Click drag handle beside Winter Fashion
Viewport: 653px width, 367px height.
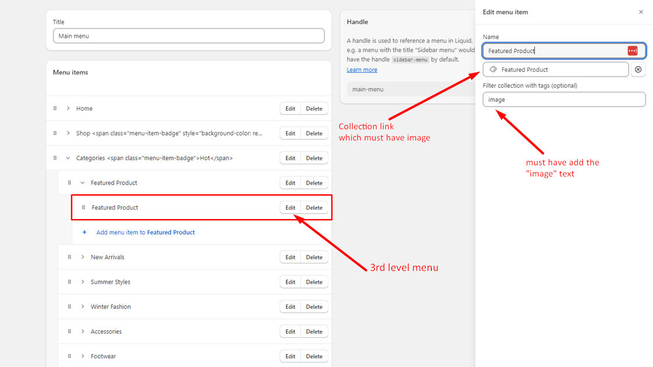point(69,306)
